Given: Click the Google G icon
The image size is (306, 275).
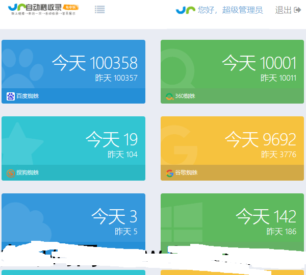Looking at the screenshot, I should click(x=170, y=173).
